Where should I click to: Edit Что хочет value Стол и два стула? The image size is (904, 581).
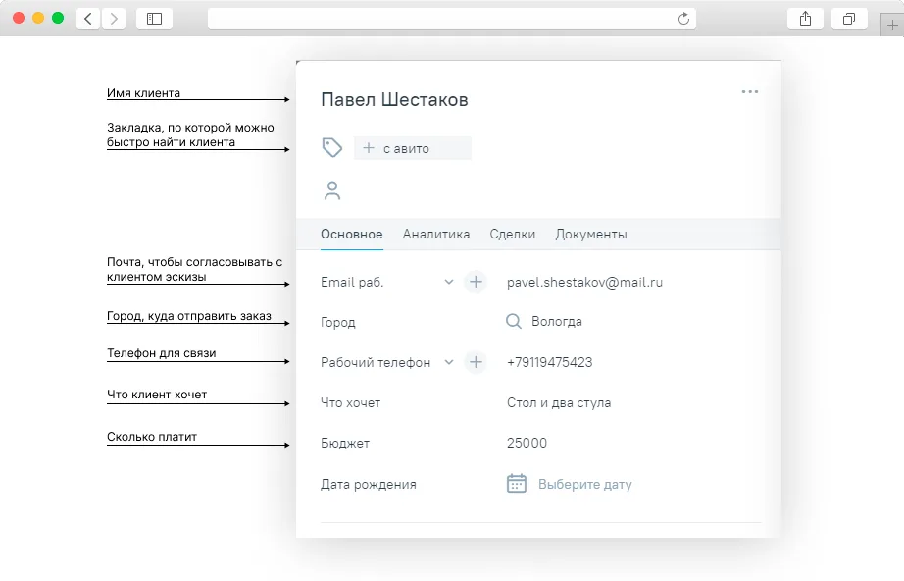559,402
